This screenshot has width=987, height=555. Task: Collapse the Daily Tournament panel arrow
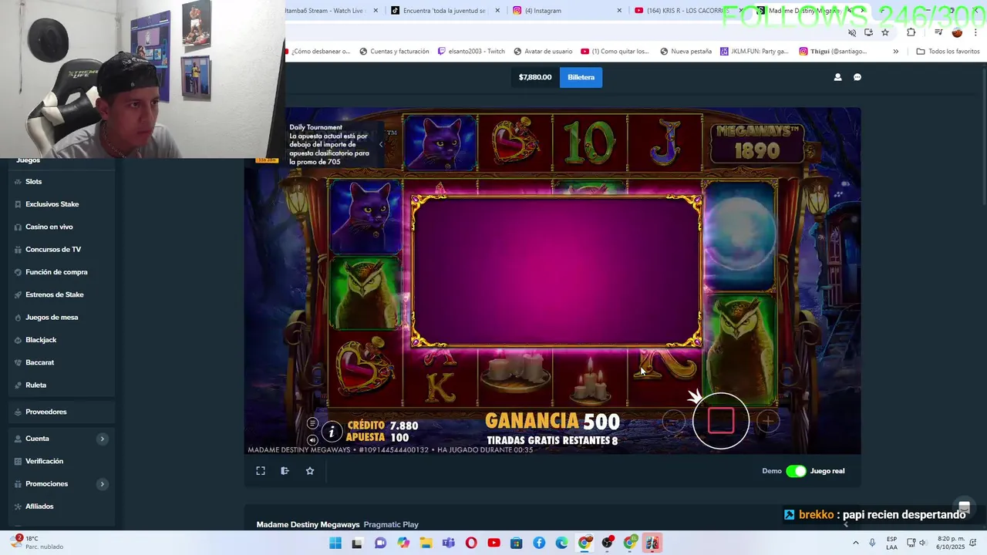380,144
